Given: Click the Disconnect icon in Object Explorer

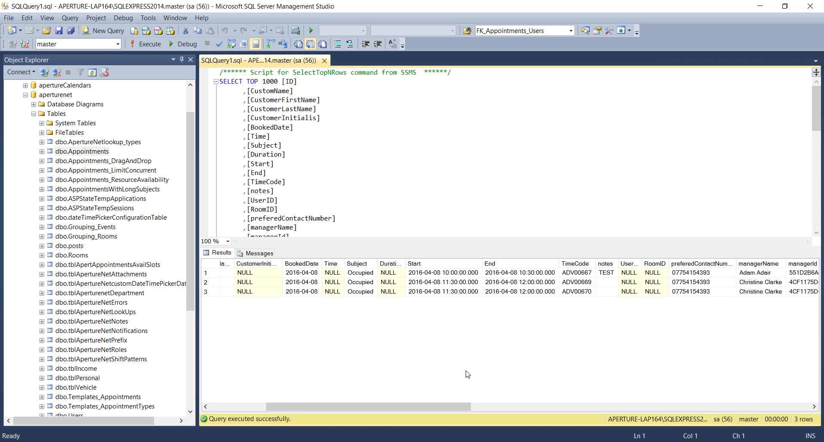Looking at the screenshot, I should (56, 72).
